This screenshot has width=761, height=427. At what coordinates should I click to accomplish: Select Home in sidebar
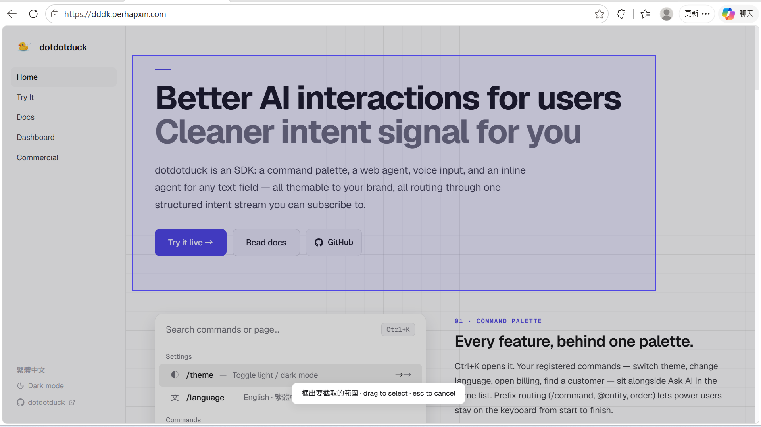tap(63, 77)
